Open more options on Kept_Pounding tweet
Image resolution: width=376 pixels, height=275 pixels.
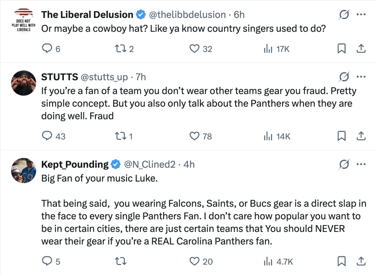[361, 164]
